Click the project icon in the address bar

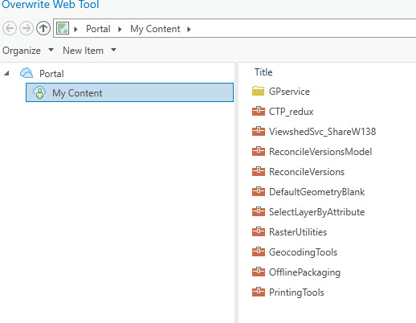(x=63, y=28)
